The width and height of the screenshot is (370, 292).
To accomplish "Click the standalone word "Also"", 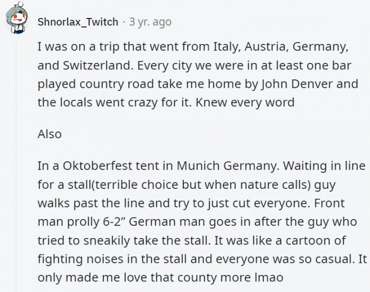I will pos(50,134).
